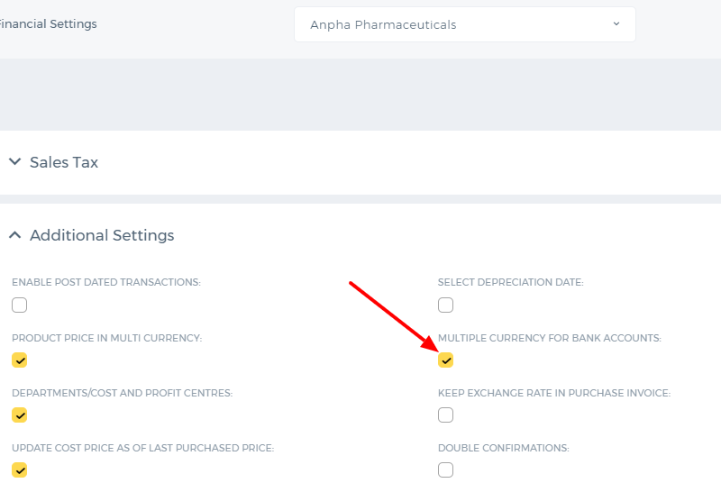Click the "Keep Exchange Rate in Purchase Invoice" label
This screenshot has width=721, height=492.
[554, 393]
